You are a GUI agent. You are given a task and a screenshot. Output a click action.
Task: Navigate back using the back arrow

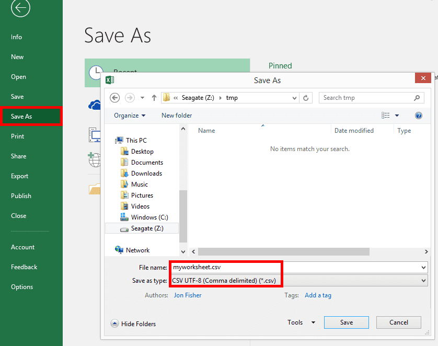click(114, 98)
